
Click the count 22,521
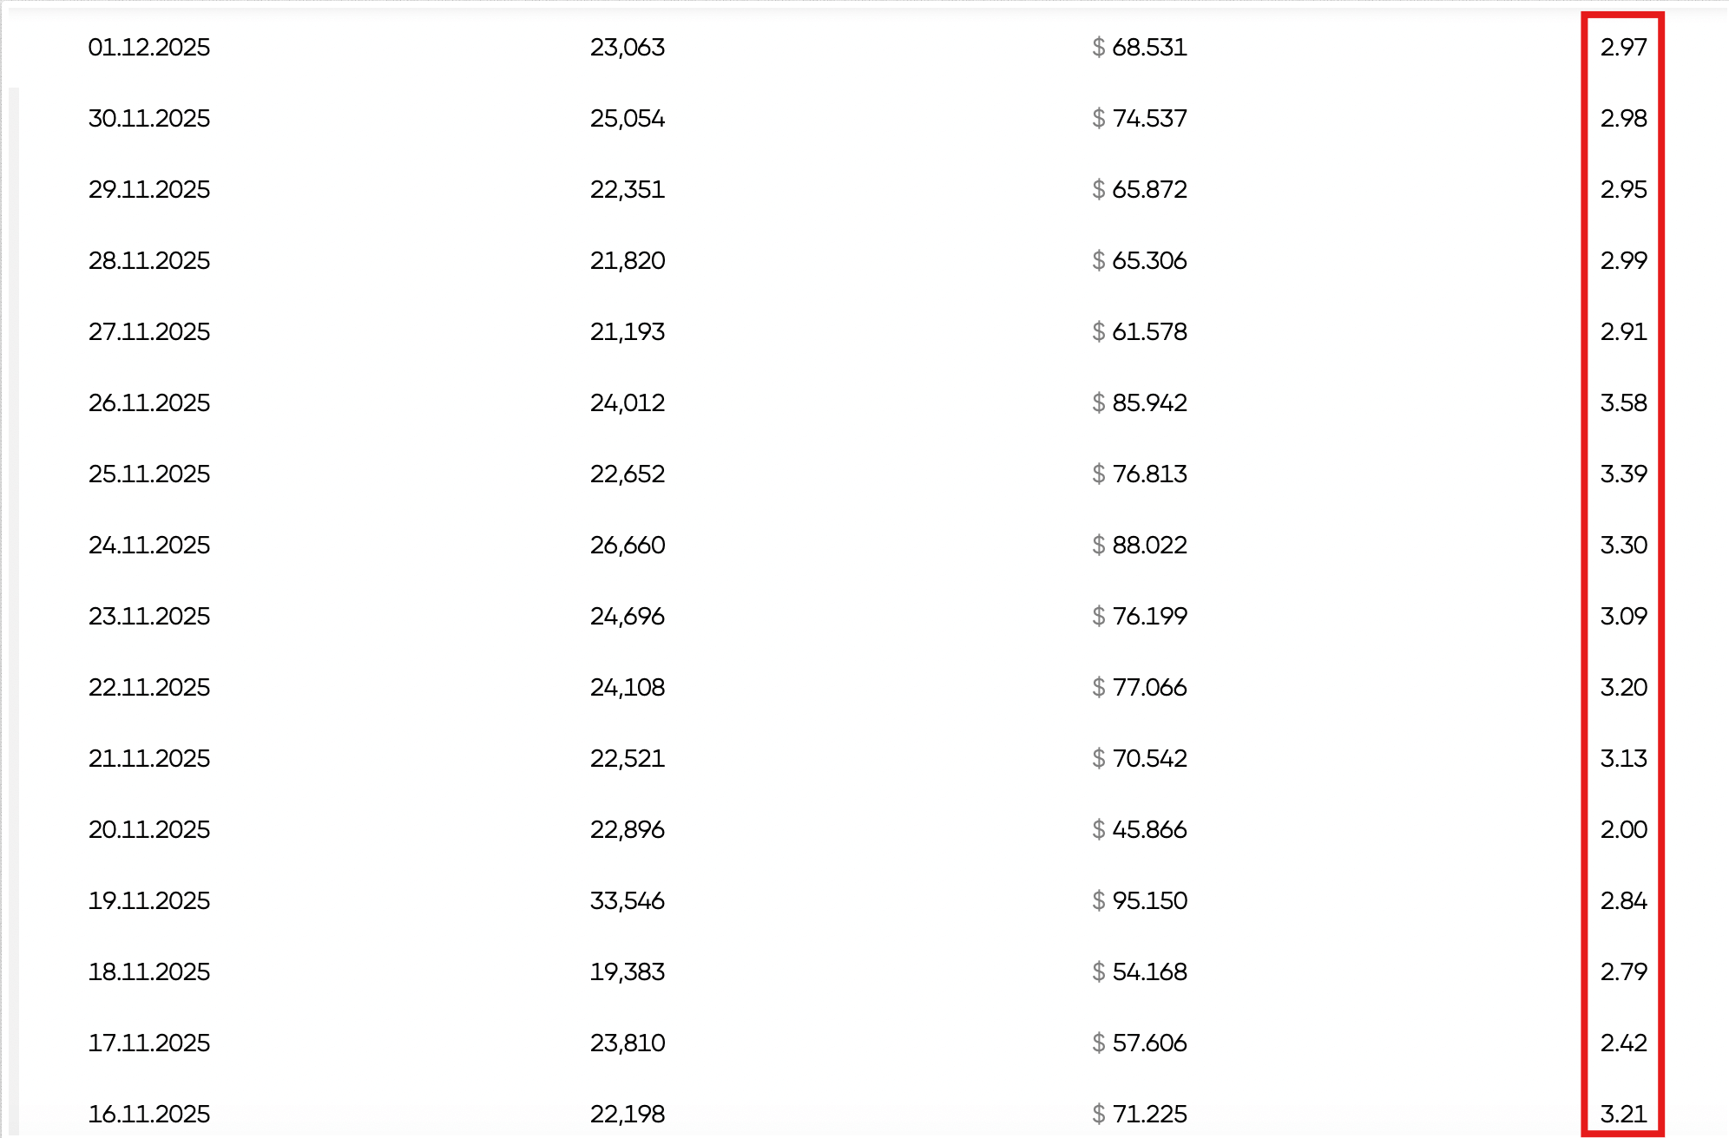(628, 758)
